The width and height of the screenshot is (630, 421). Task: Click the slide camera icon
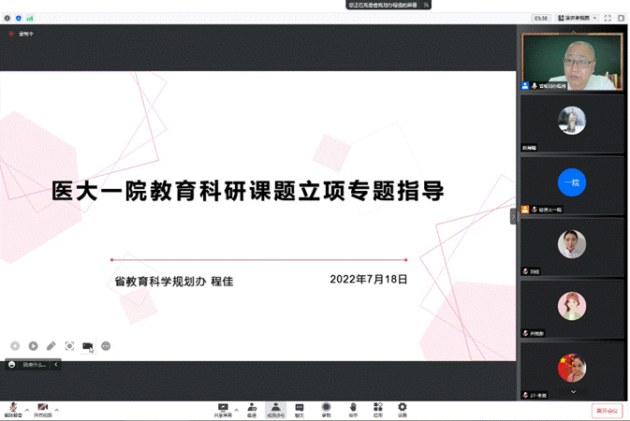[x=88, y=346]
